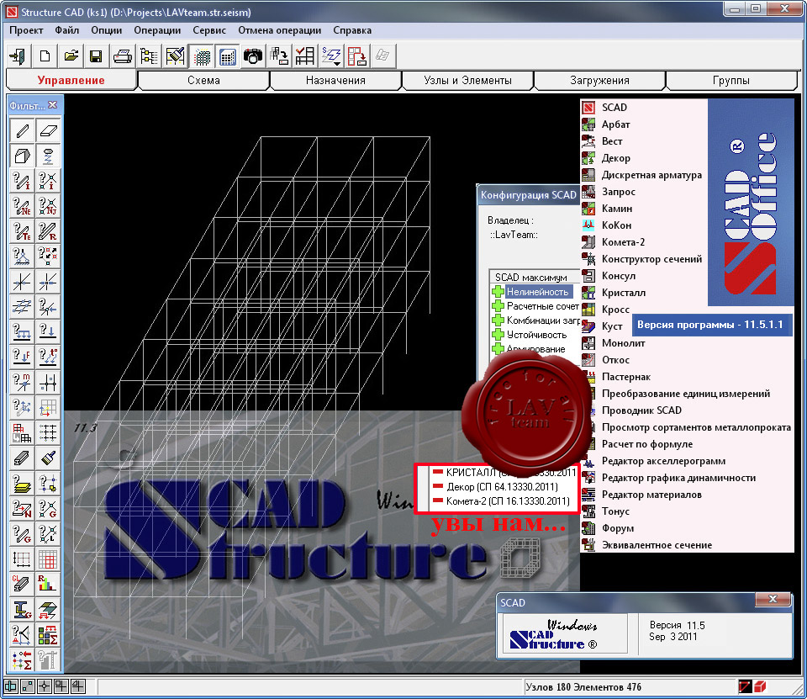Click node info icon with 'i'
Viewport: 807px width, 699px height.
click(x=48, y=181)
